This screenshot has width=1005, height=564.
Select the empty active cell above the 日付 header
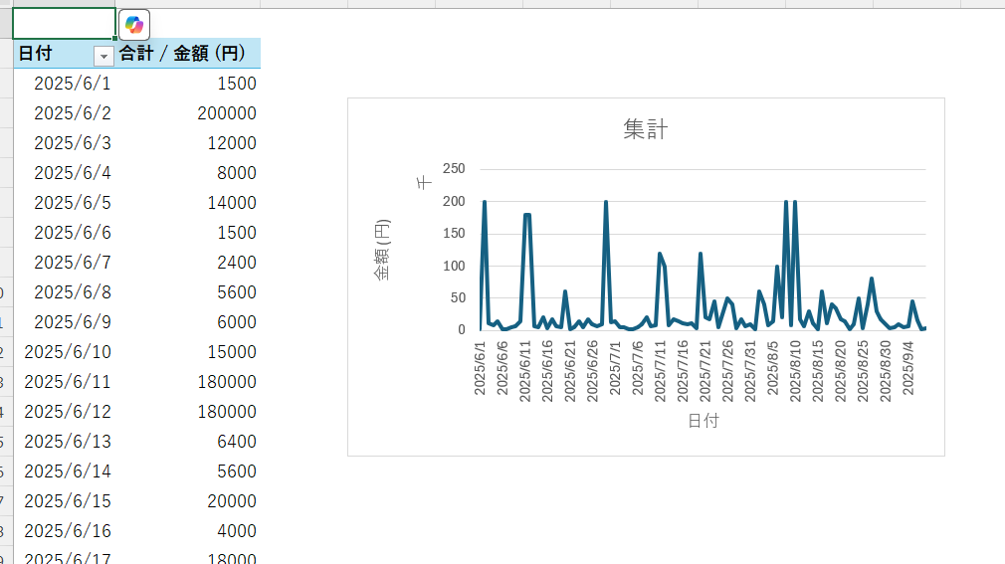(64, 24)
